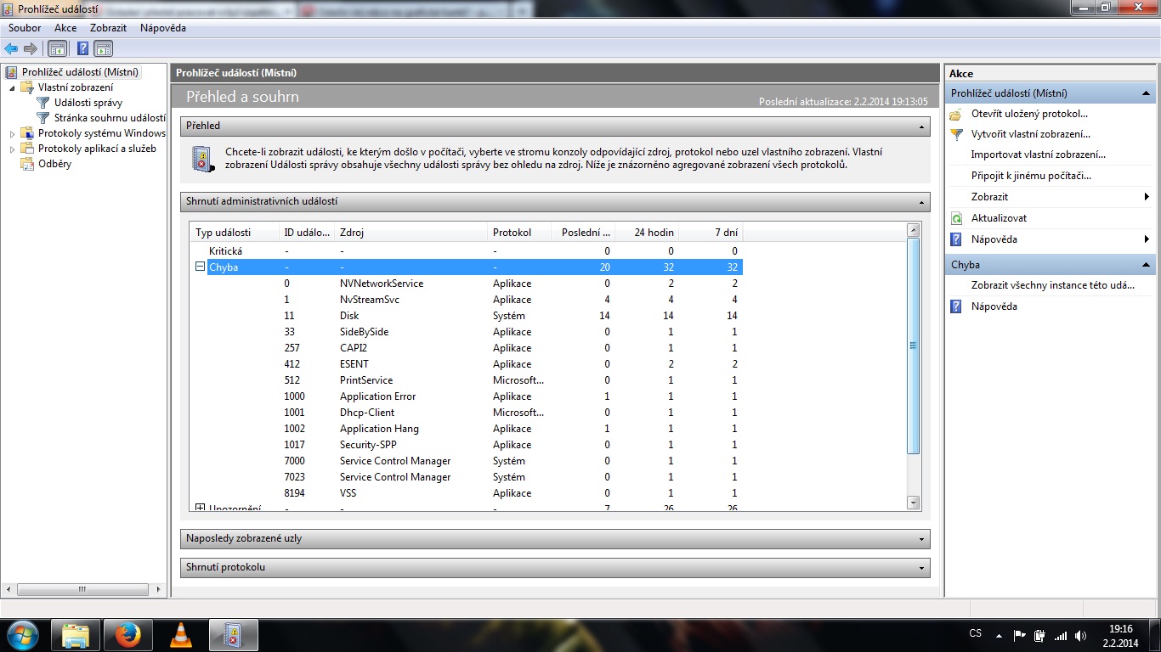Open Firefox from the taskbar
This screenshot has width=1161, height=652.
(x=127, y=635)
